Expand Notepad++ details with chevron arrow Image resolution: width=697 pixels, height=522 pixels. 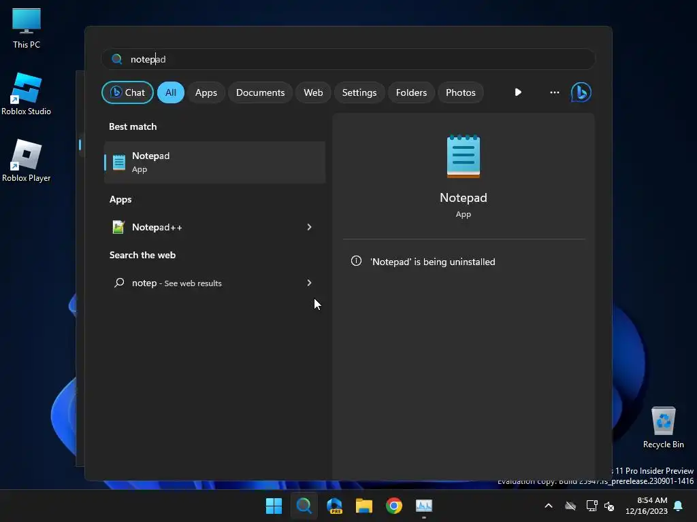(x=310, y=227)
